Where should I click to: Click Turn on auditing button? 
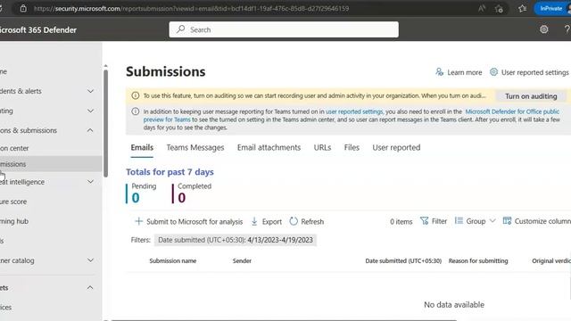[531, 96]
